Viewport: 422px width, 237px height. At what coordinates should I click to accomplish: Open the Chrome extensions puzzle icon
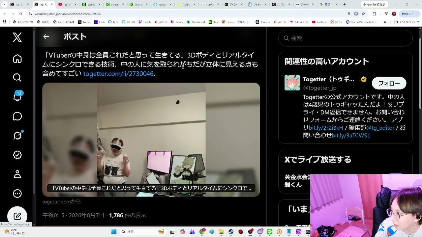(x=375, y=14)
